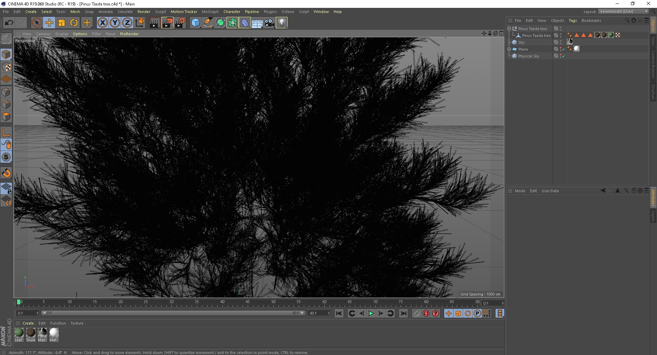Open viewport Cameras menu
The width and height of the screenshot is (657, 355).
click(43, 34)
